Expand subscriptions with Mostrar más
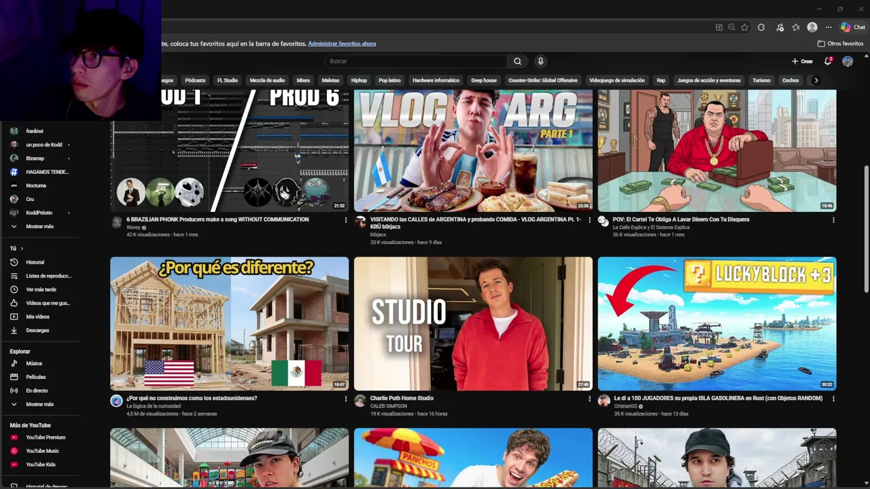 (x=39, y=226)
